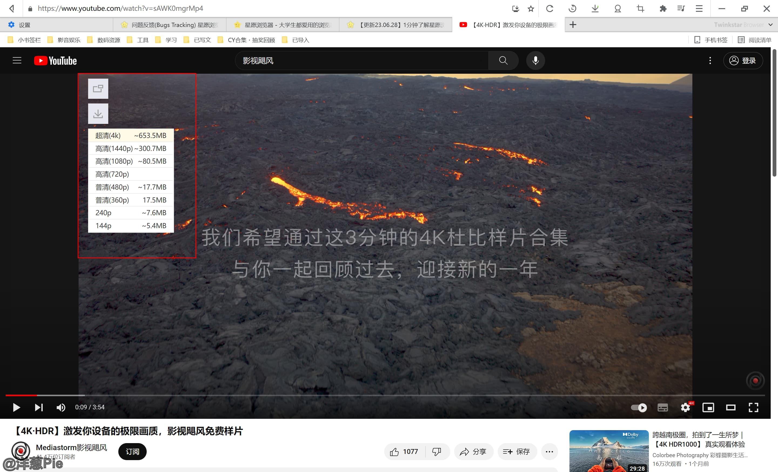This screenshot has width=778, height=472.
Task: Open the miniplayer from player bar
Action: point(708,407)
